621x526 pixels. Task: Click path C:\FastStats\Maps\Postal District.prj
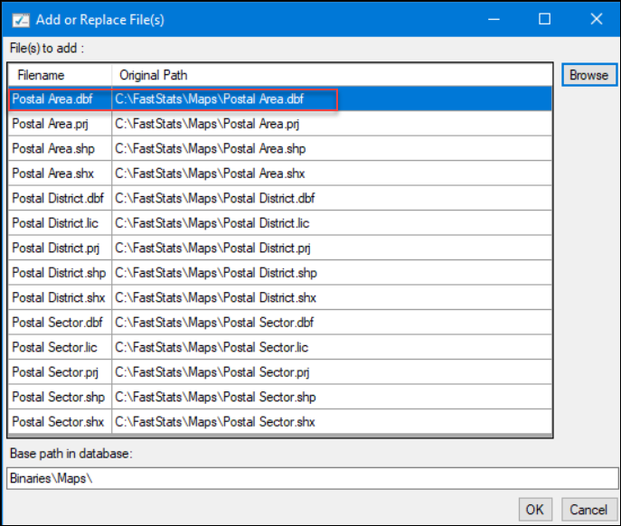213,249
